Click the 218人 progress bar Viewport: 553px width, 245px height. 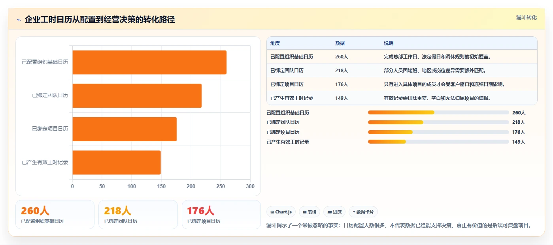click(438, 122)
